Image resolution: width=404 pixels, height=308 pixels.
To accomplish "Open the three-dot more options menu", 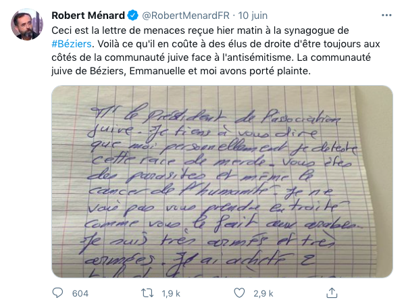I will pyautogui.click(x=386, y=16).
